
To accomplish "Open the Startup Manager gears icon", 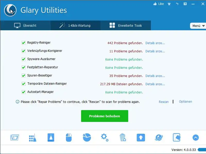I will pos(105,138).
